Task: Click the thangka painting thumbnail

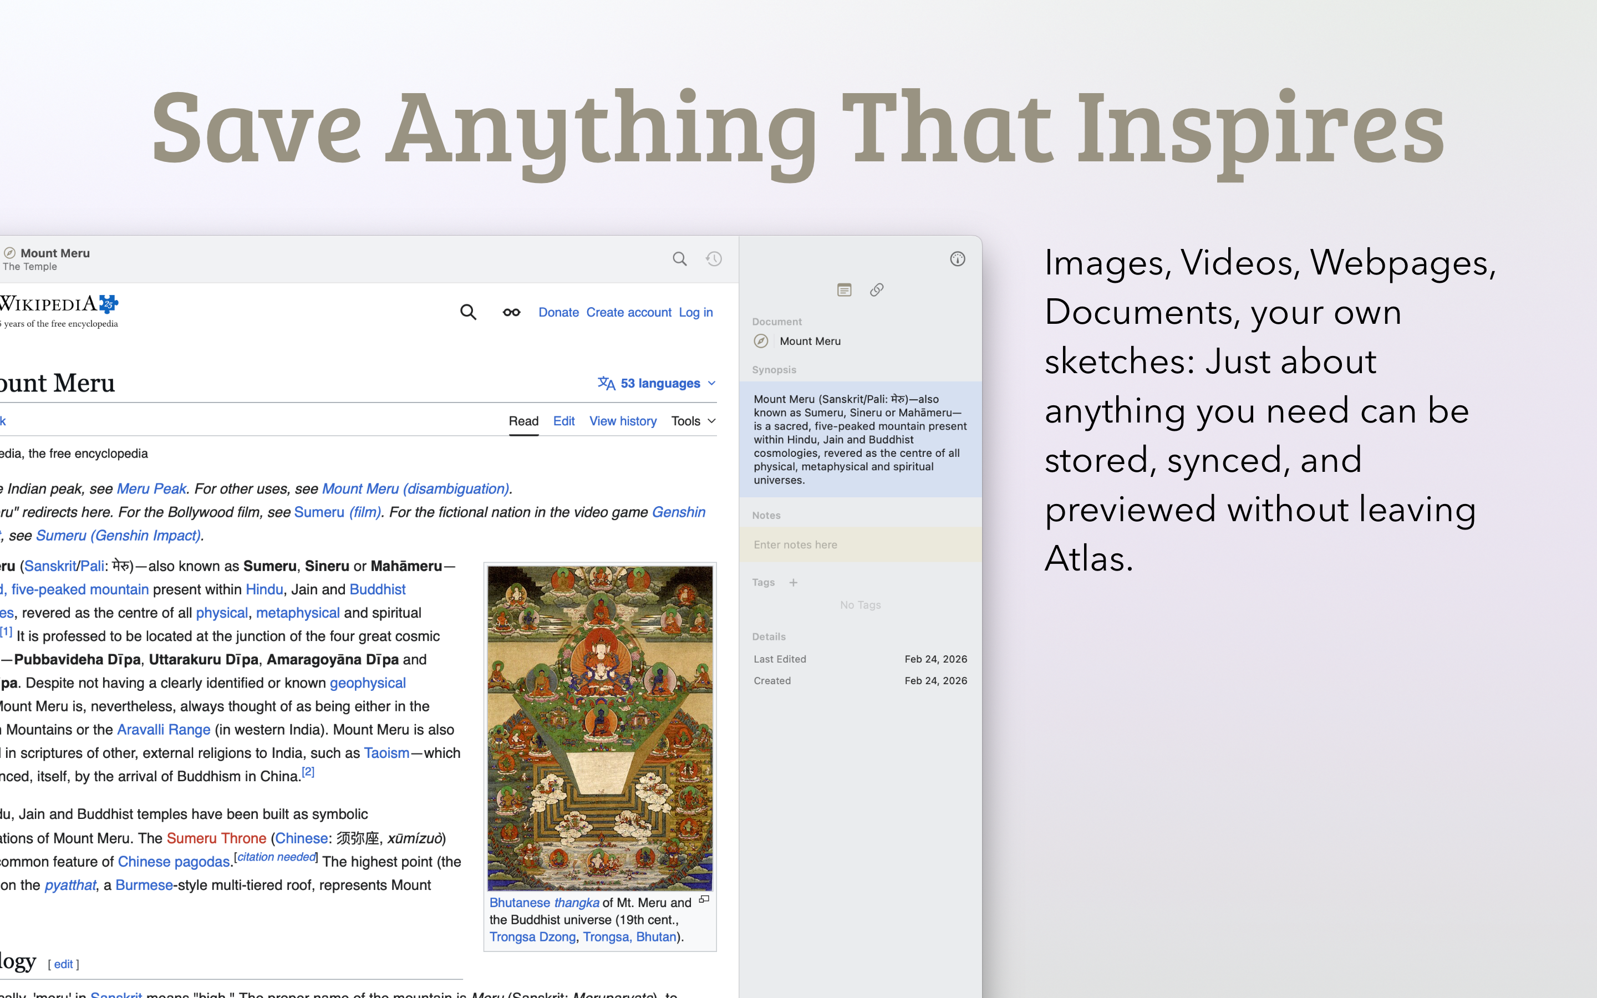Action: tap(600, 728)
